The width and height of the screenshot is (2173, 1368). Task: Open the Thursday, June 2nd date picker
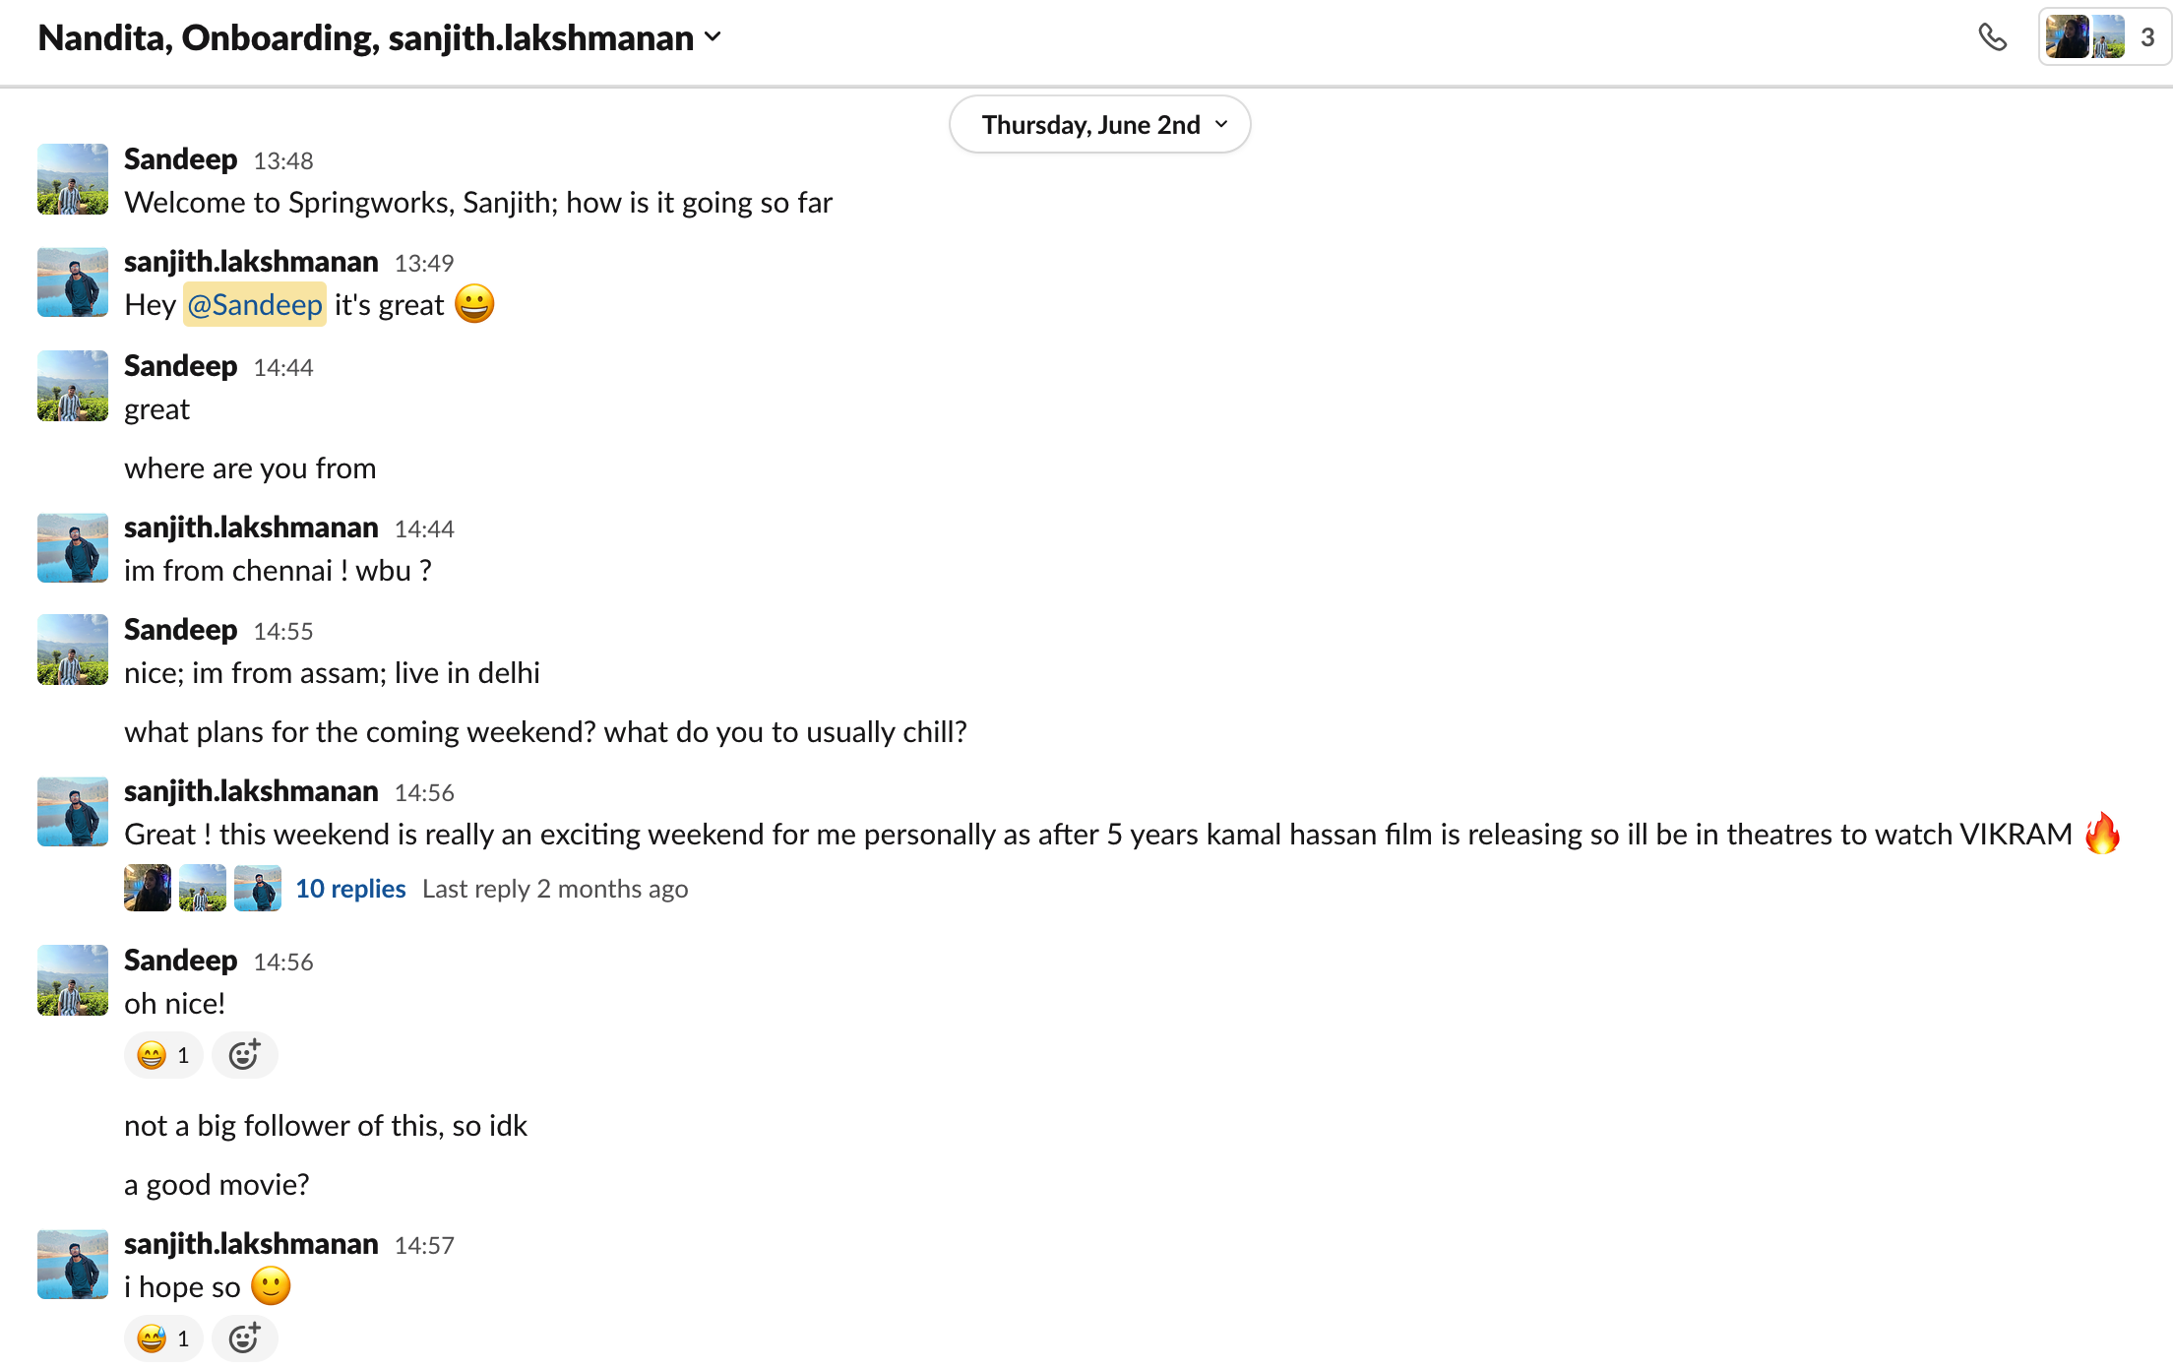1099,125
